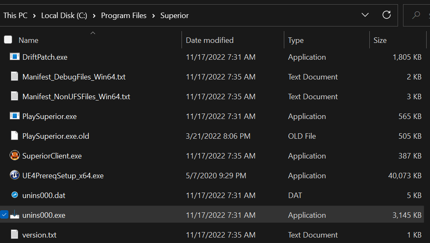Select the unins000.dat file icon
Screen dimensions: 430x243
tap(15, 195)
